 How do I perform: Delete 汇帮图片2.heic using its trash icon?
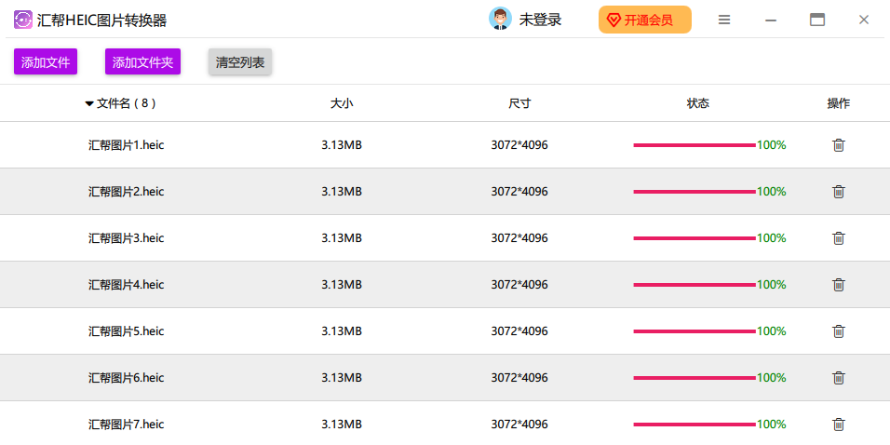point(838,192)
